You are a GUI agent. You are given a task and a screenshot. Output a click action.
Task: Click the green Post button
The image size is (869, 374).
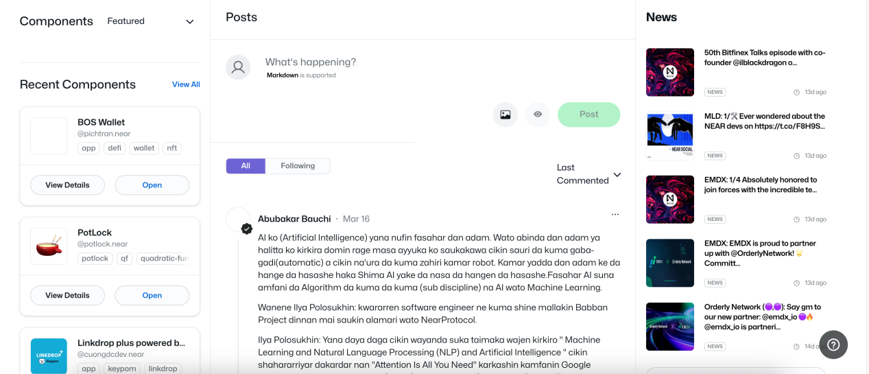coord(588,115)
